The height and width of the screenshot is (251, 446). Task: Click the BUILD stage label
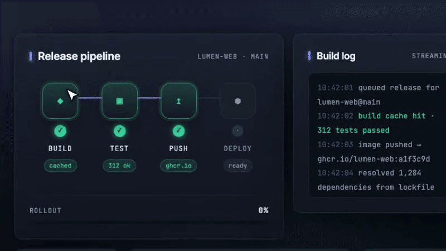60,148
